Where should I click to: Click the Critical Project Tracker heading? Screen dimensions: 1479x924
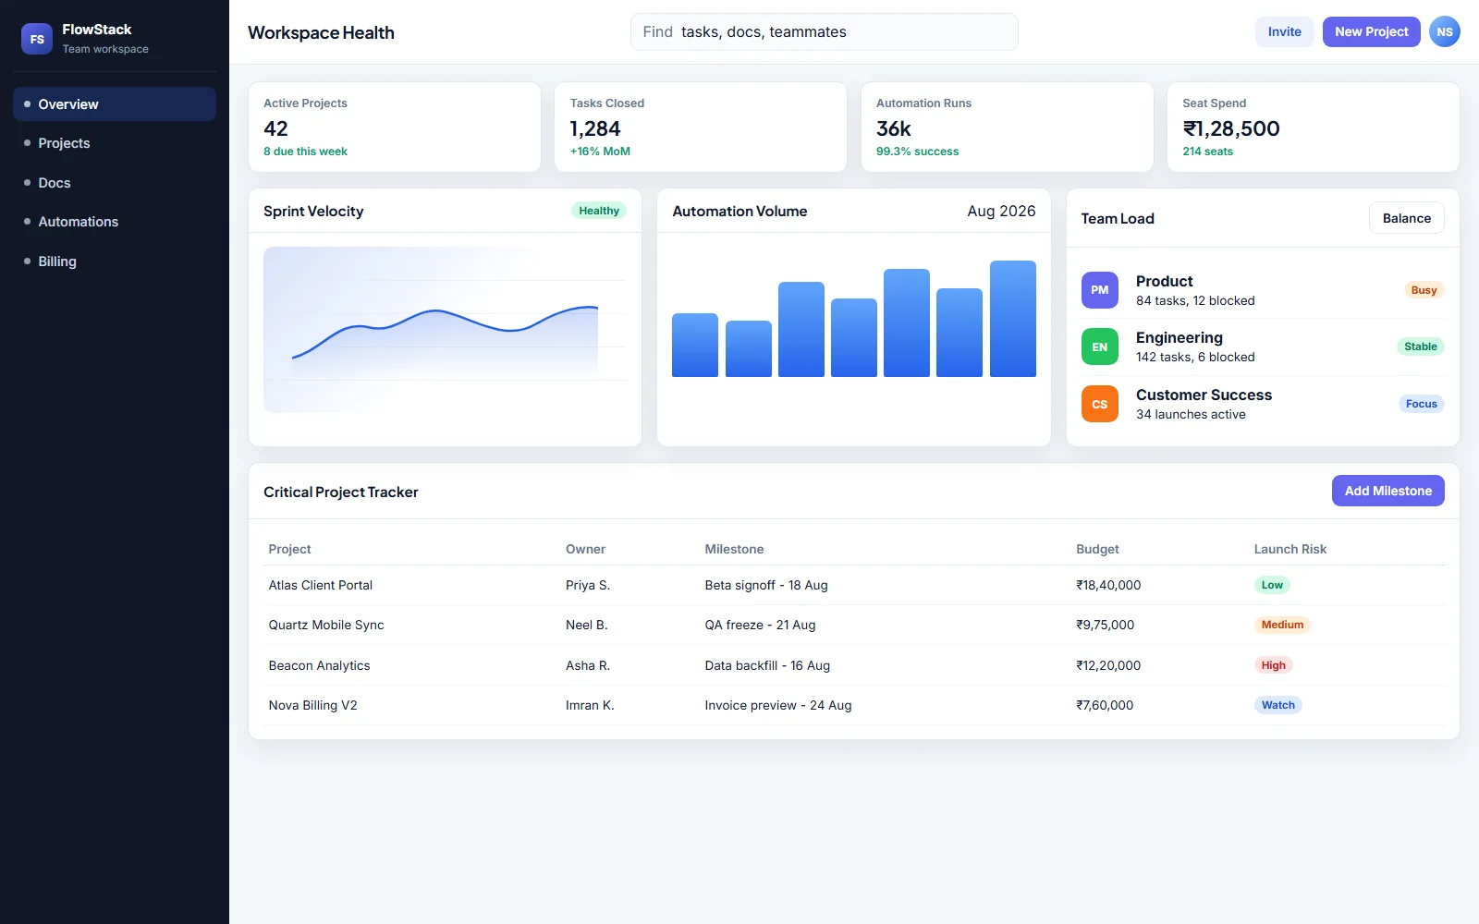point(340,492)
